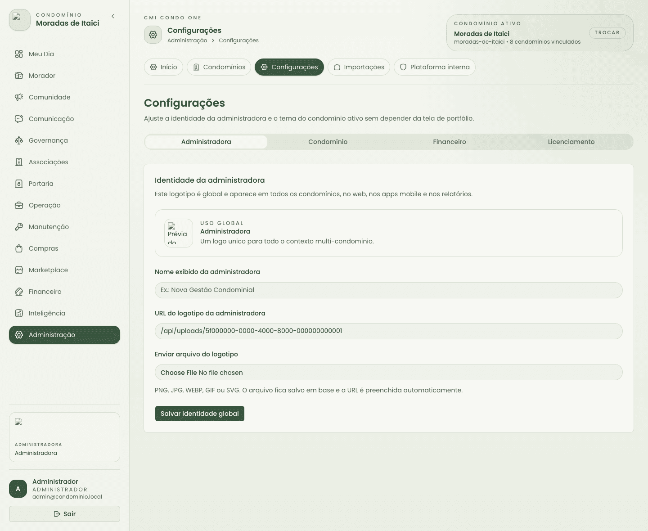Click the administradora logo preview thumbnail

(179, 233)
